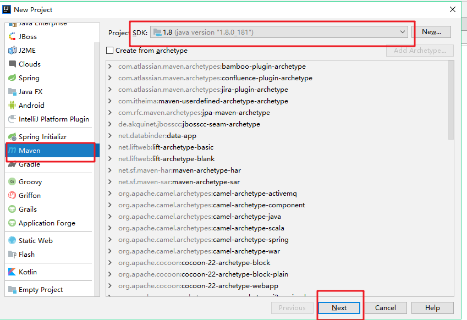Expand jpa-maven-archetype entry
The width and height of the screenshot is (467, 320).
(110, 113)
